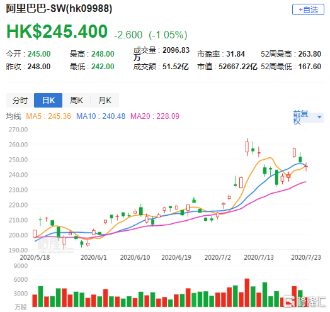Click the 2020/6/19 date axis label
The image size is (330, 312).
pos(176,257)
